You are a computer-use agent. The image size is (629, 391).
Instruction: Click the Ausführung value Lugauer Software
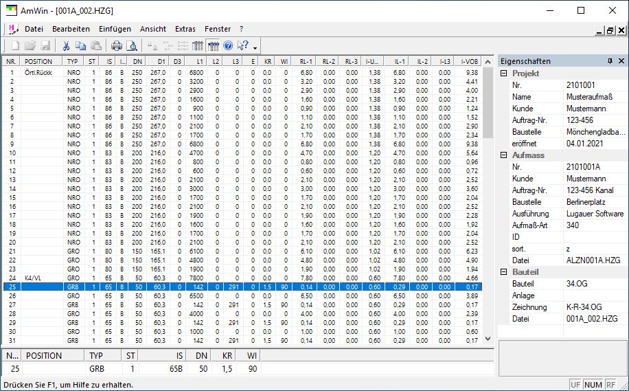click(x=595, y=214)
